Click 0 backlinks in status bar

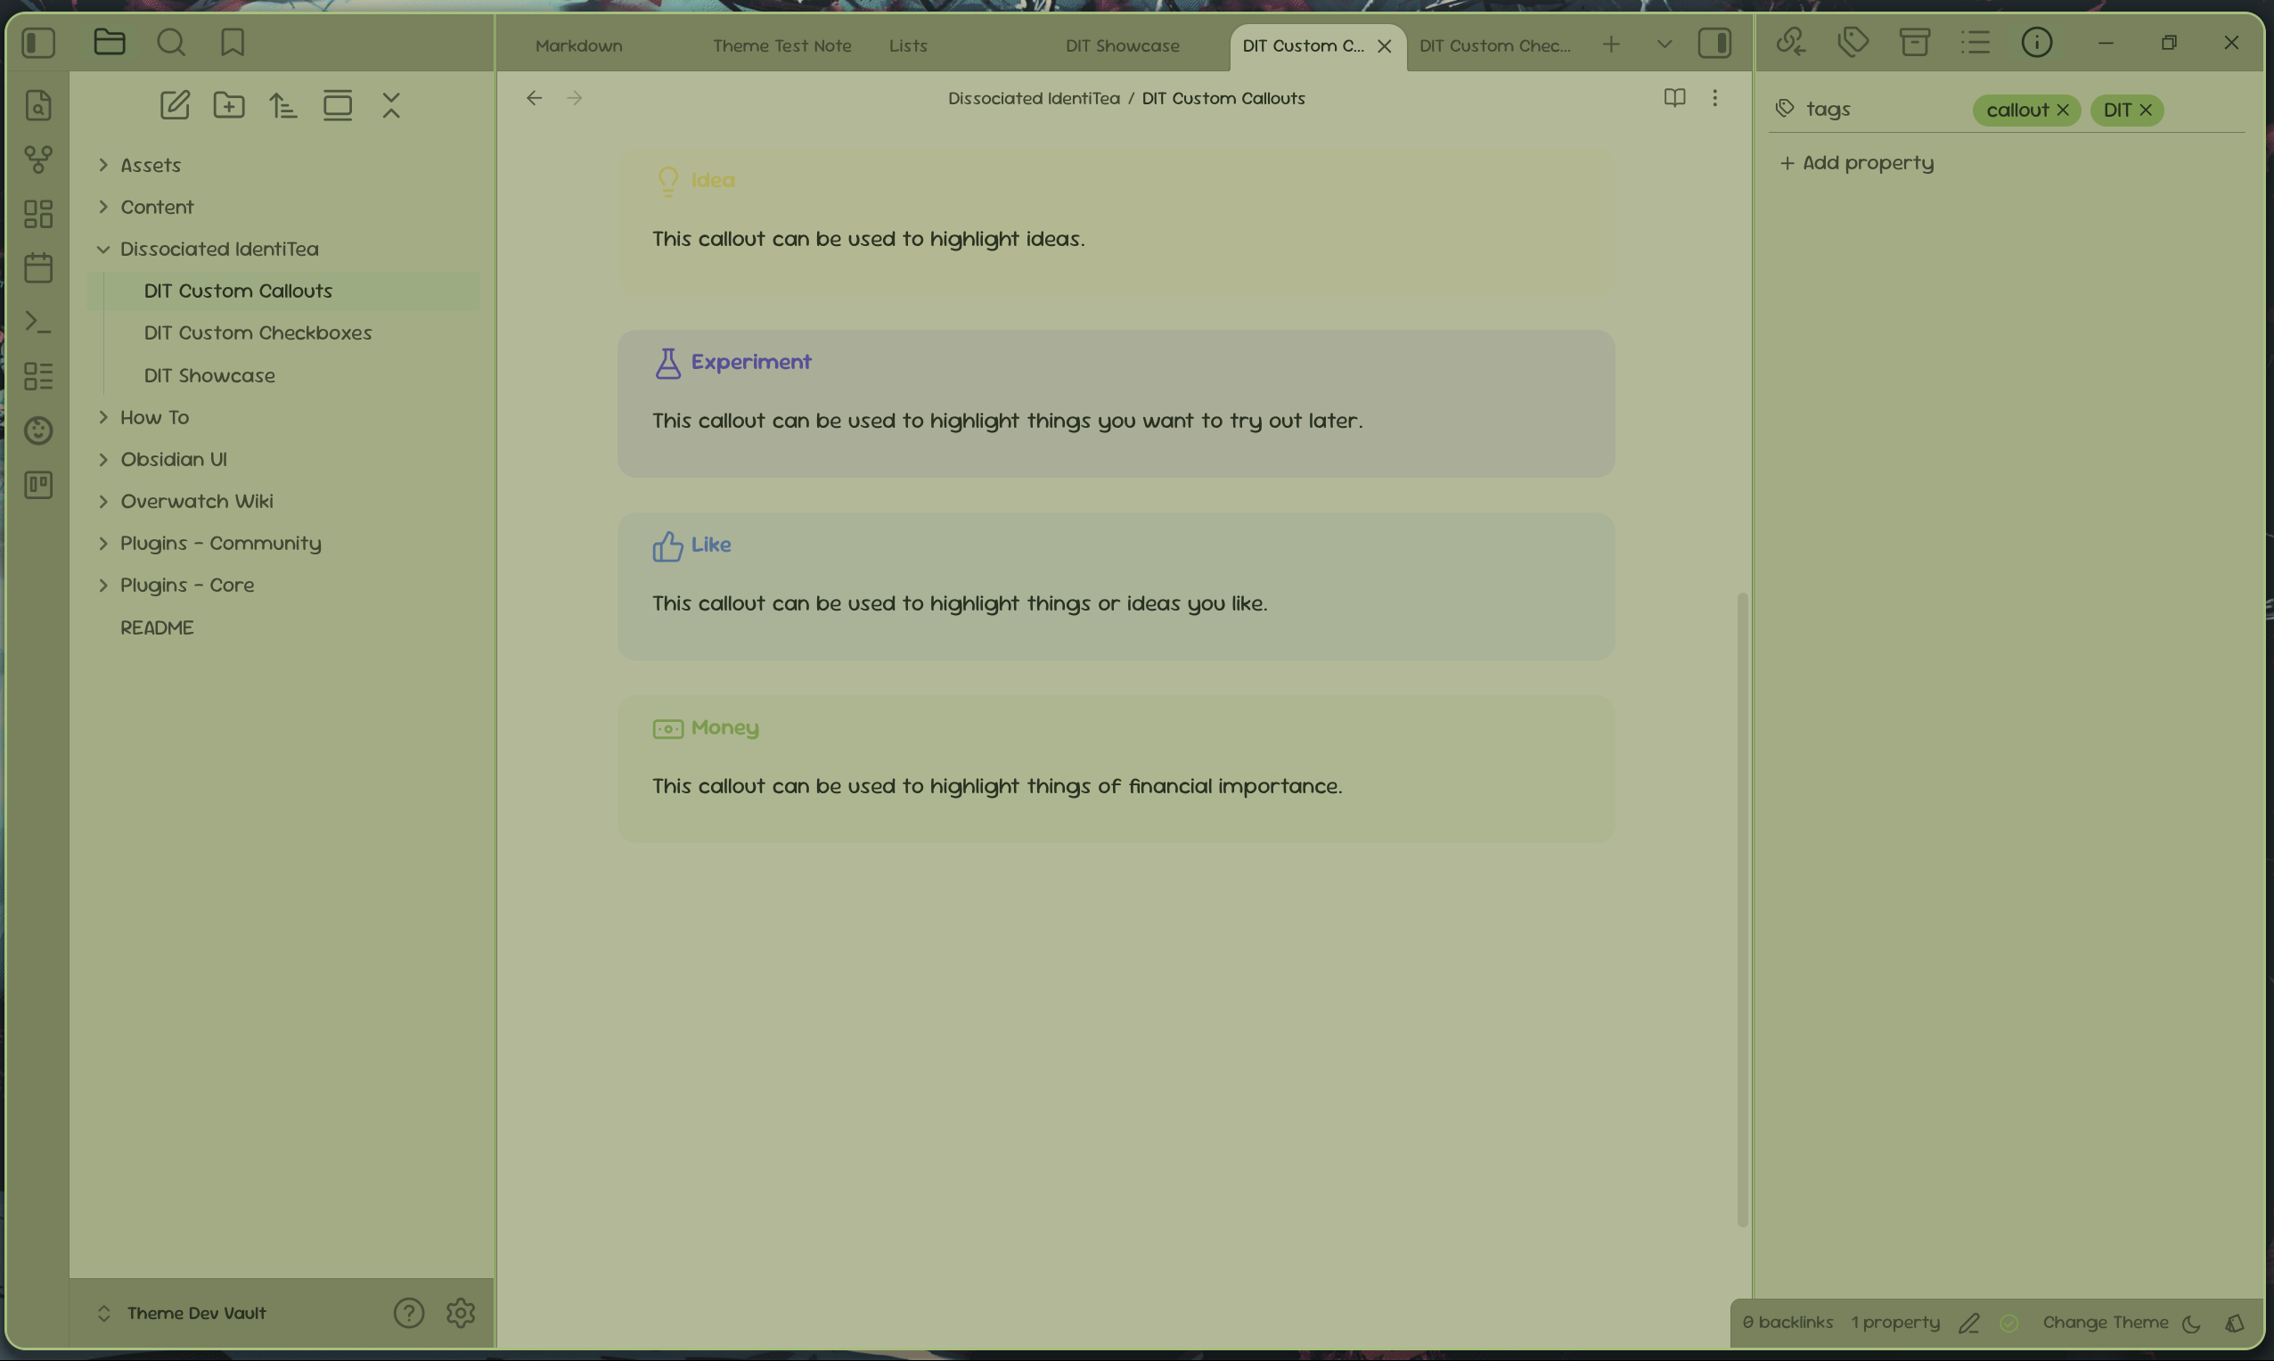click(x=1788, y=1323)
